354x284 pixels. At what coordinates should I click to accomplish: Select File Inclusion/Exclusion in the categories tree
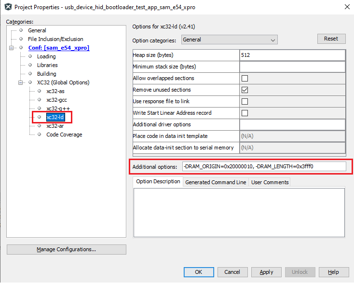pyautogui.click(x=55, y=39)
